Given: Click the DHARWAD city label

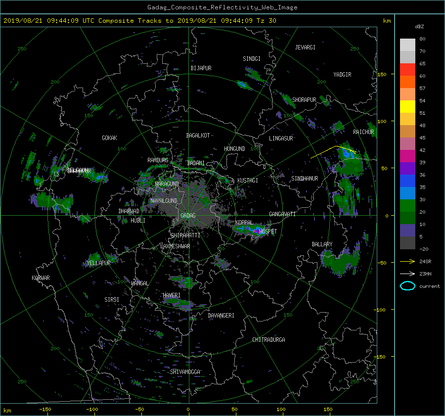Looking at the screenshot, I should click(x=129, y=211).
